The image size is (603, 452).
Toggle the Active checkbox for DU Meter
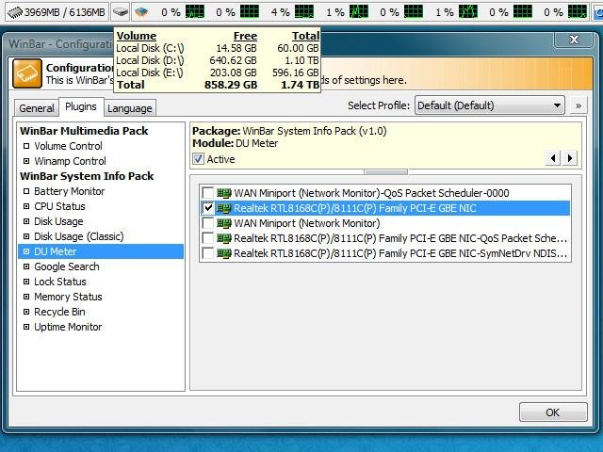click(199, 159)
